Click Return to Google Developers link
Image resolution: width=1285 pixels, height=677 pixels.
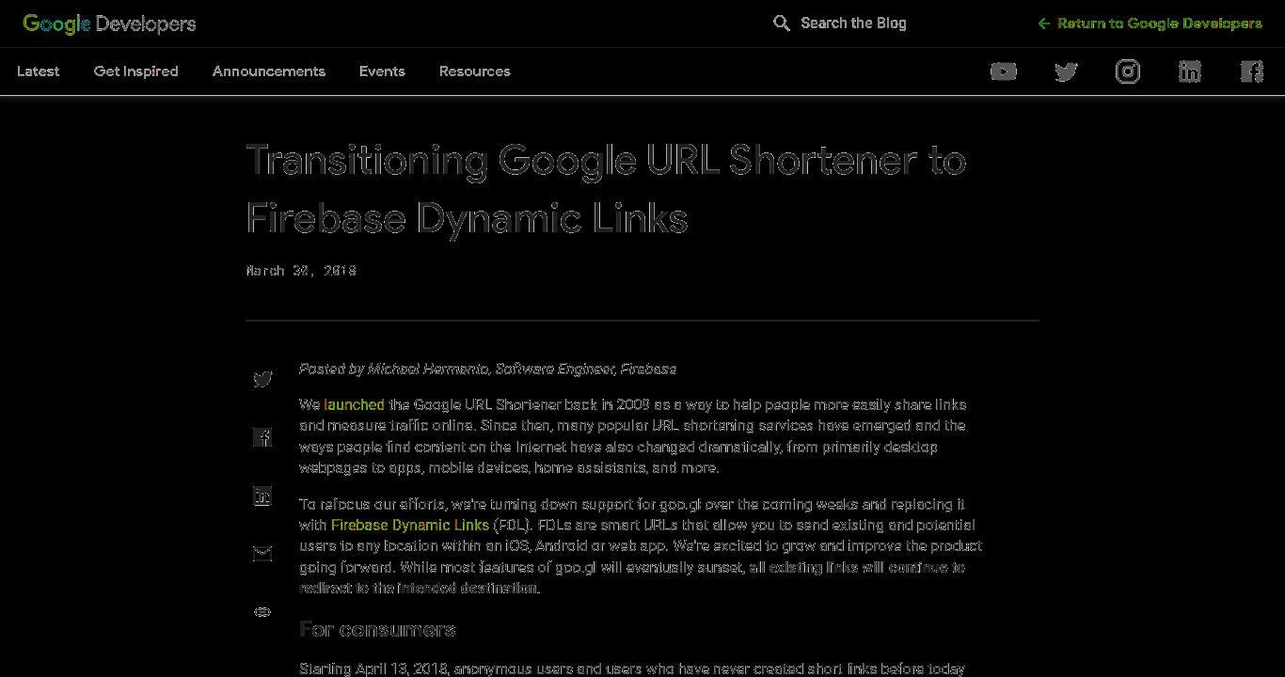pyautogui.click(x=1150, y=24)
